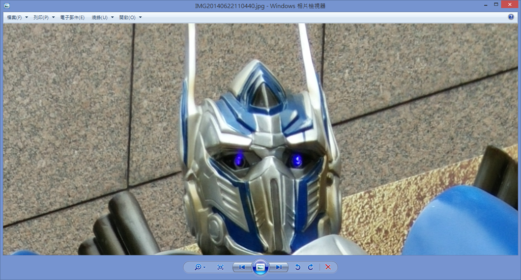Click the Photo Viewer title bar app icon
Viewport: 521px width, 280px height.
pos(7,6)
